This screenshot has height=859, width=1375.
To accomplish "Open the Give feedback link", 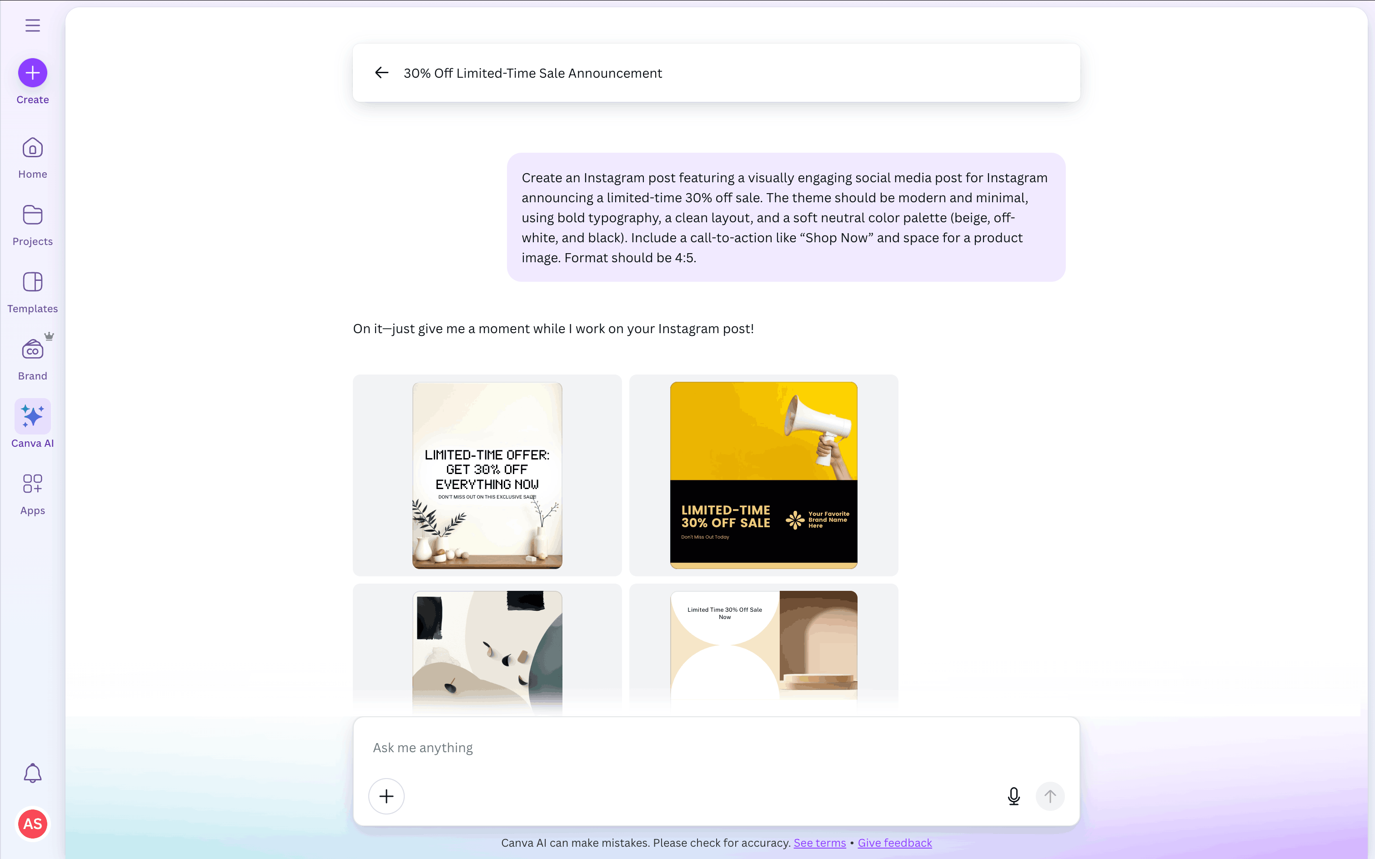I will pyautogui.click(x=894, y=843).
